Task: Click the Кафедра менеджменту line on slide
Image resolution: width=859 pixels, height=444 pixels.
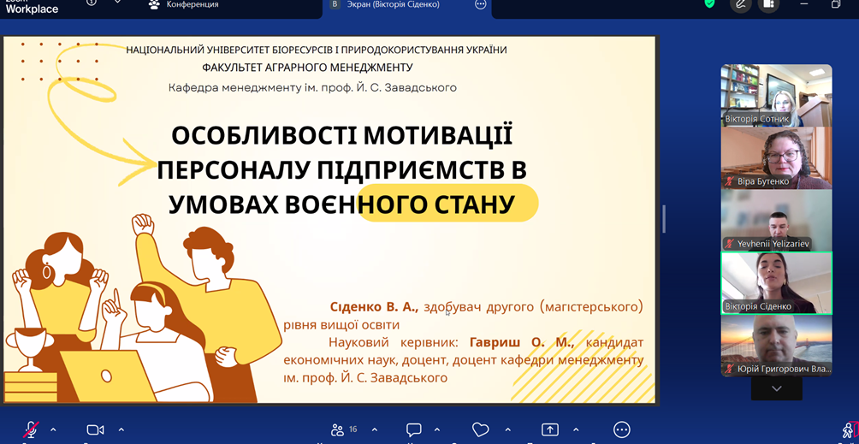Action: (312, 87)
